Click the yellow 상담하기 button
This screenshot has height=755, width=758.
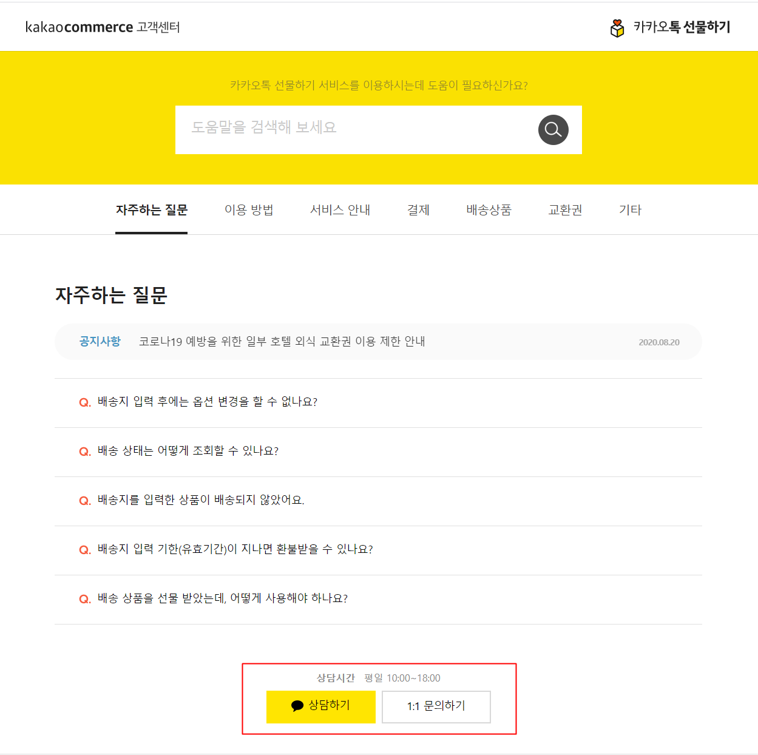321,706
